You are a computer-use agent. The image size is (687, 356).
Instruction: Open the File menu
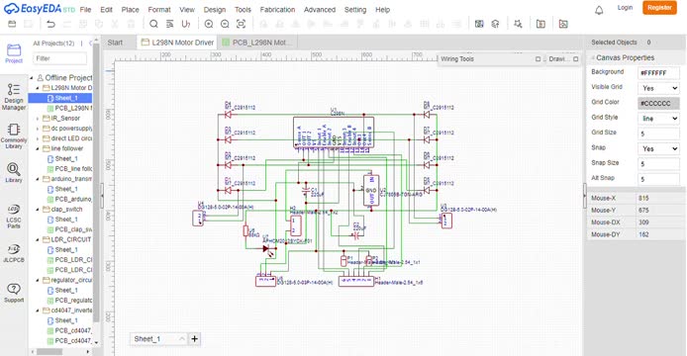[x=85, y=10]
